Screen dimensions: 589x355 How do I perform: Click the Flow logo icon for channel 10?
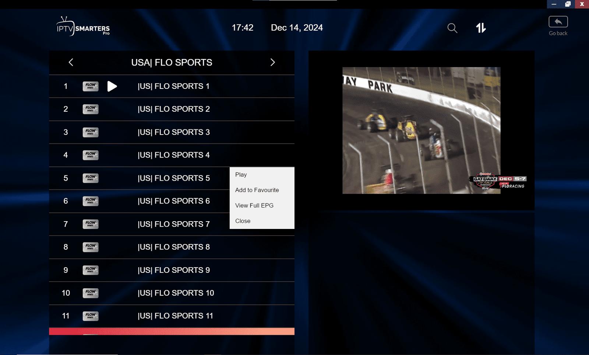[91, 293]
